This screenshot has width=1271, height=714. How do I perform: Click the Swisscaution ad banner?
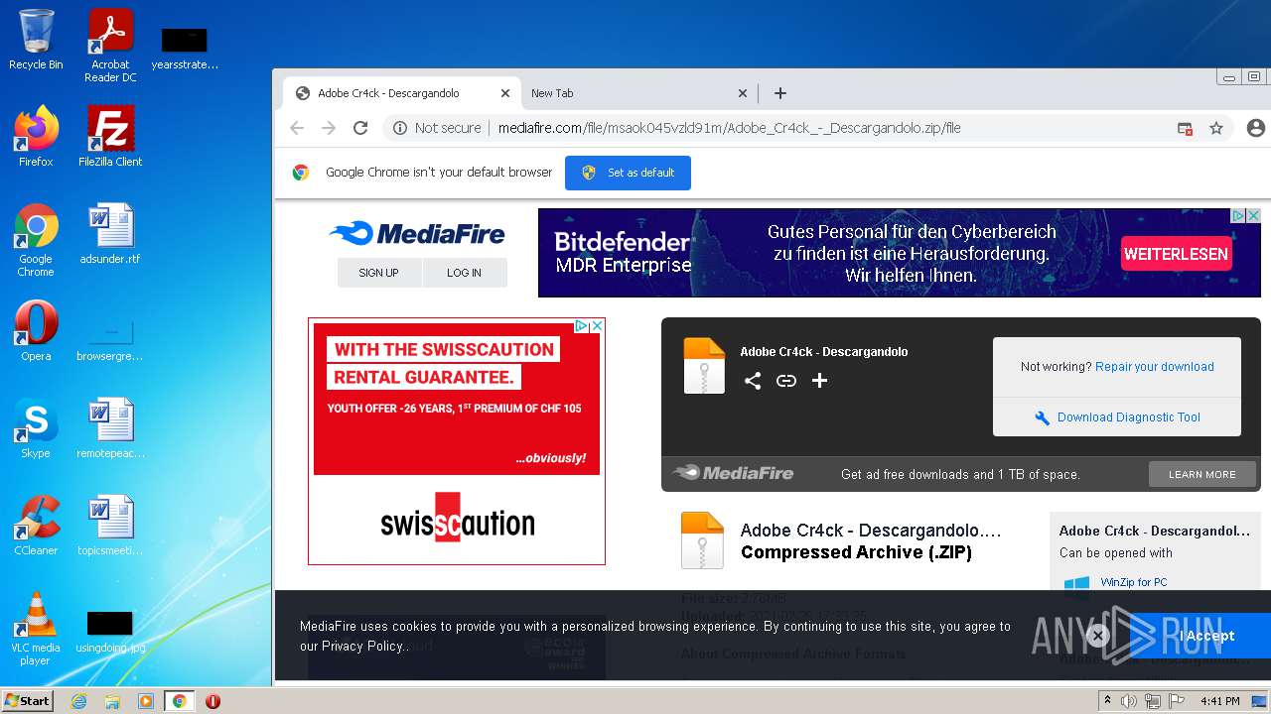tap(457, 441)
